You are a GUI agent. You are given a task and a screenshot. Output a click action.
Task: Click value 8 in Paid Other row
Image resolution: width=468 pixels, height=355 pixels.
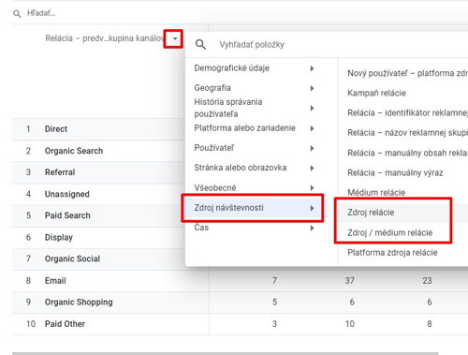(x=430, y=324)
